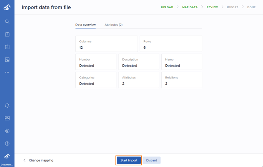Open the help question mark icon
The image size is (263, 167).
[x=7, y=143]
